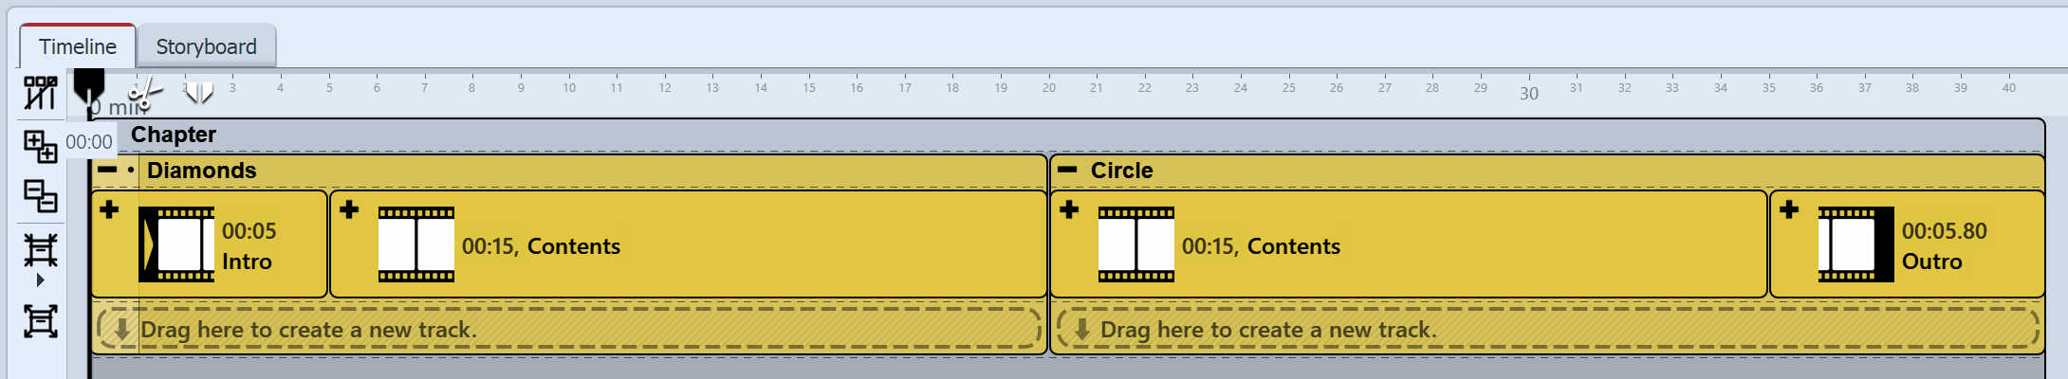Select the Intro filmstrip thumbnail
Image resolution: width=2068 pixels, height=379 pixels.
click(176, 244)
